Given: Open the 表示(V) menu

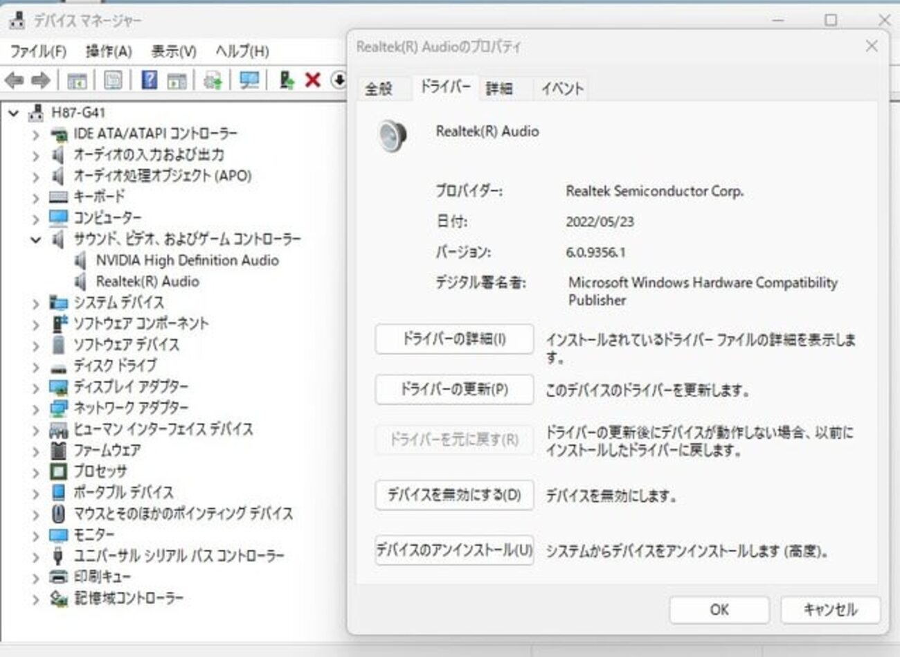Looking at the screenshot, I should 174,51.
